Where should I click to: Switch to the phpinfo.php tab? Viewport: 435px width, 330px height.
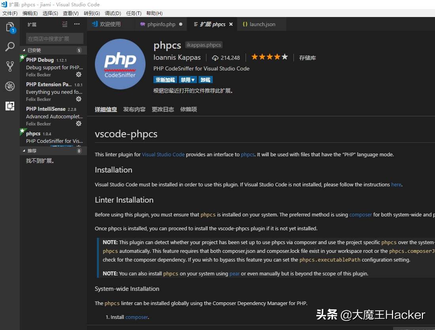pos(161,24)
